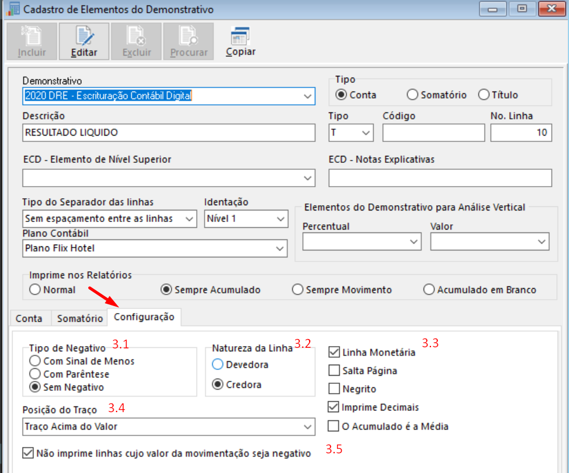Click the Incluir toolbar icon

coord(32,41)
